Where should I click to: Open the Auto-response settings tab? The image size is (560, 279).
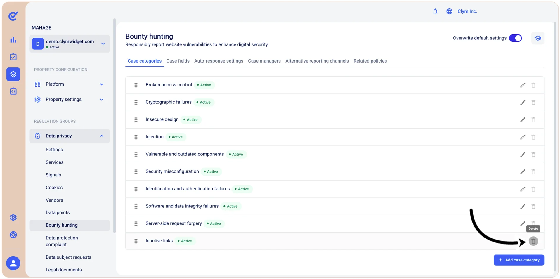(x=219, y=61)
